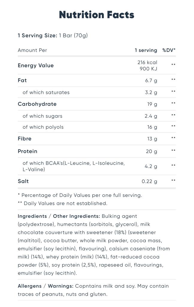Click the Nutrition Facts heading
Viewport: 194px width, 307px height.
[x=97, y=15]
